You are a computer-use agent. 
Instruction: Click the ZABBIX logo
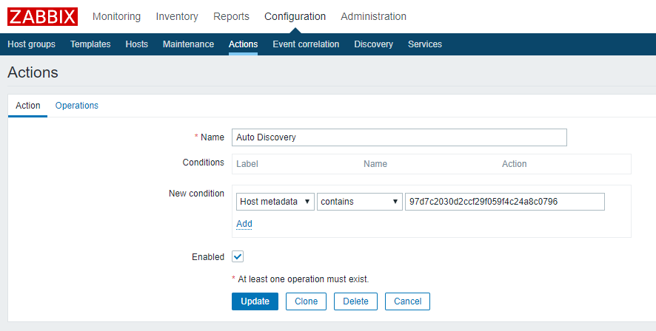click(x=42, y=16)
